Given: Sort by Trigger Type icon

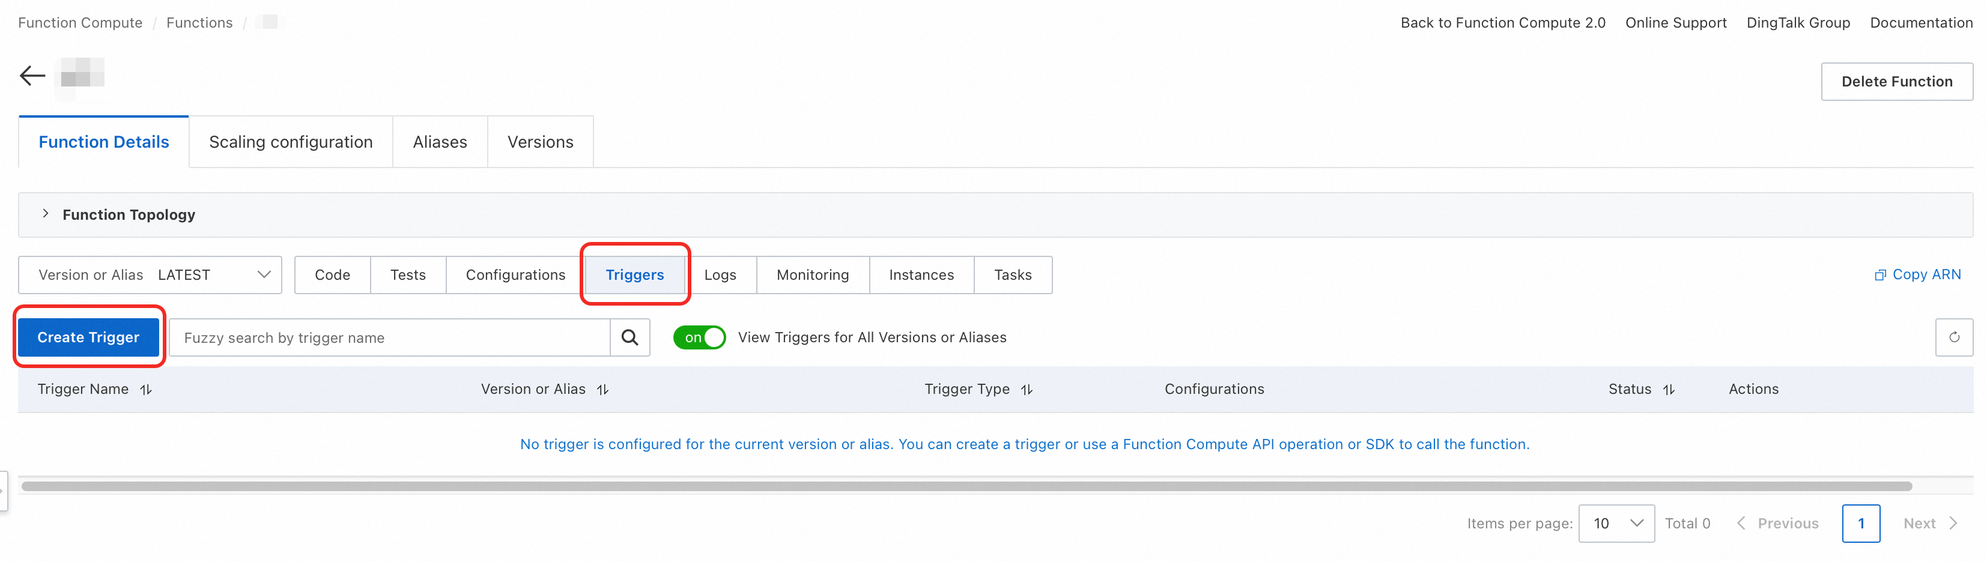Looking at the screenshot, I should (1027, 390).
